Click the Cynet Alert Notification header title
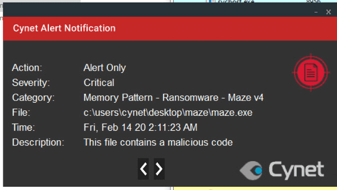 [64, 28]
